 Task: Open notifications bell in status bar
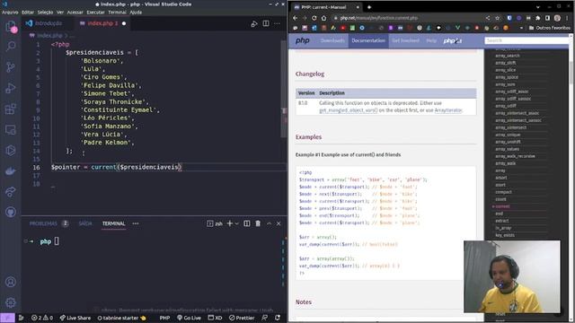(278, 318)
